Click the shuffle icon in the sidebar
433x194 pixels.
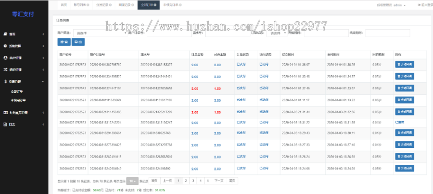pyautogui.click(x=5, y=69)
